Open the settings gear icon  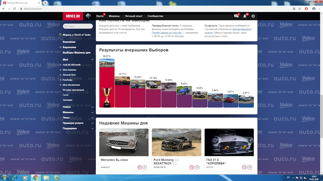coord(253,16)
